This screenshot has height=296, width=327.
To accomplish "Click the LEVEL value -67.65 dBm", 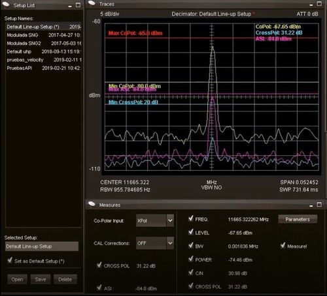I will pos(240,233).
